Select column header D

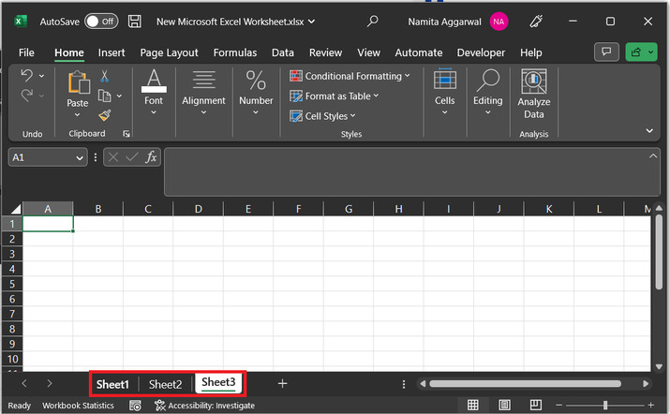(198, 209)
